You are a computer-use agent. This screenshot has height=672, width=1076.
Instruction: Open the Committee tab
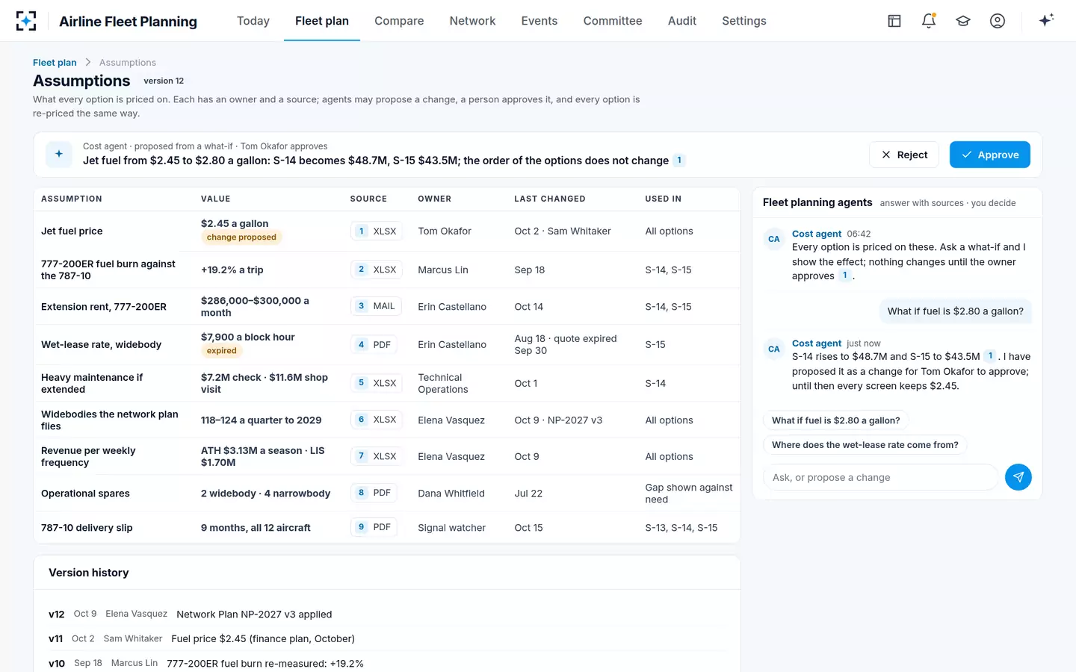pyautogui.click(x=613, y=21)
